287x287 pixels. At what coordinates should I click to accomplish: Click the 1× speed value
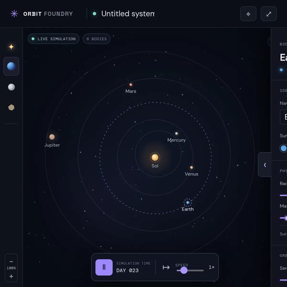tap(211, 267)
